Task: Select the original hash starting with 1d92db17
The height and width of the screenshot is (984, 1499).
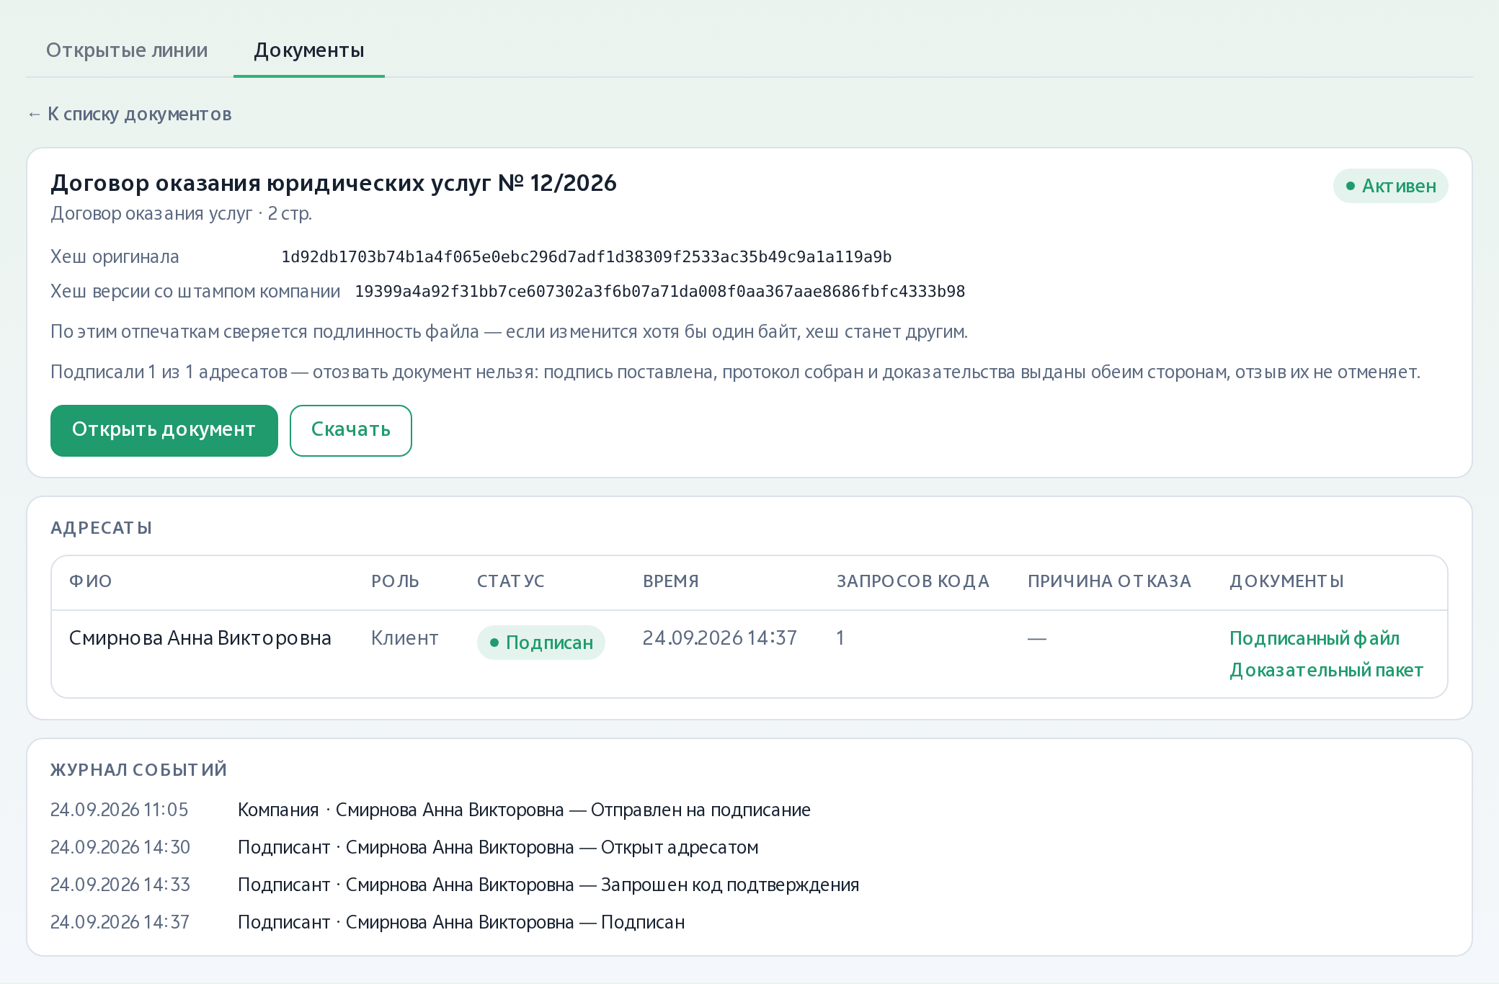Action: [x=587, y=257]
